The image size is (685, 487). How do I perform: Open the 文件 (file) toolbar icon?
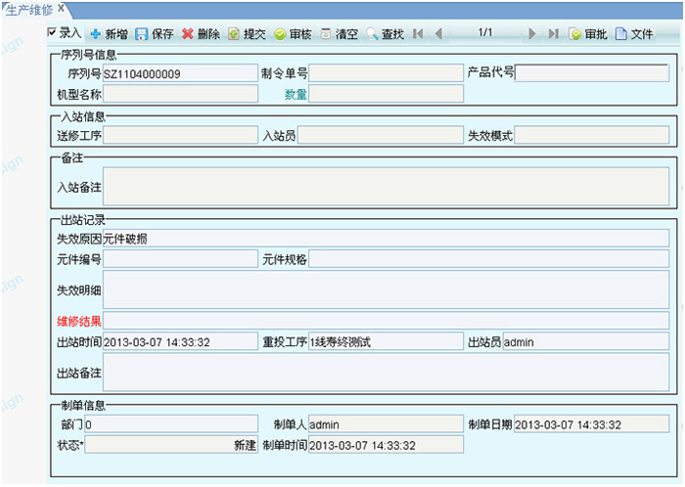(x=621, y=34)
